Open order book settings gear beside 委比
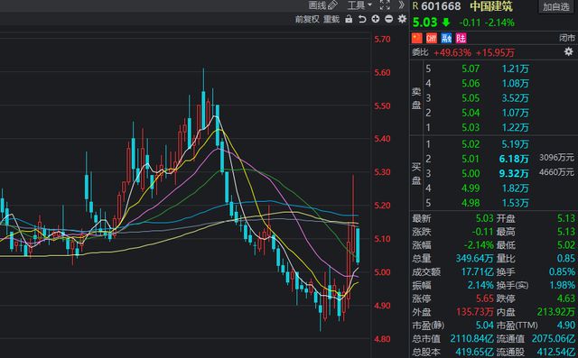 point(569,52)
